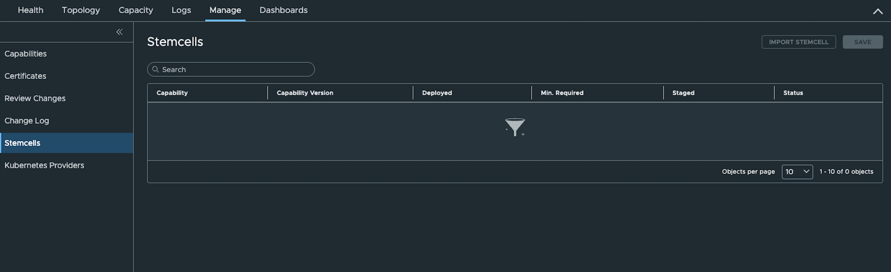Collapse the sidebar with double-chevron icon

[119, 32]
